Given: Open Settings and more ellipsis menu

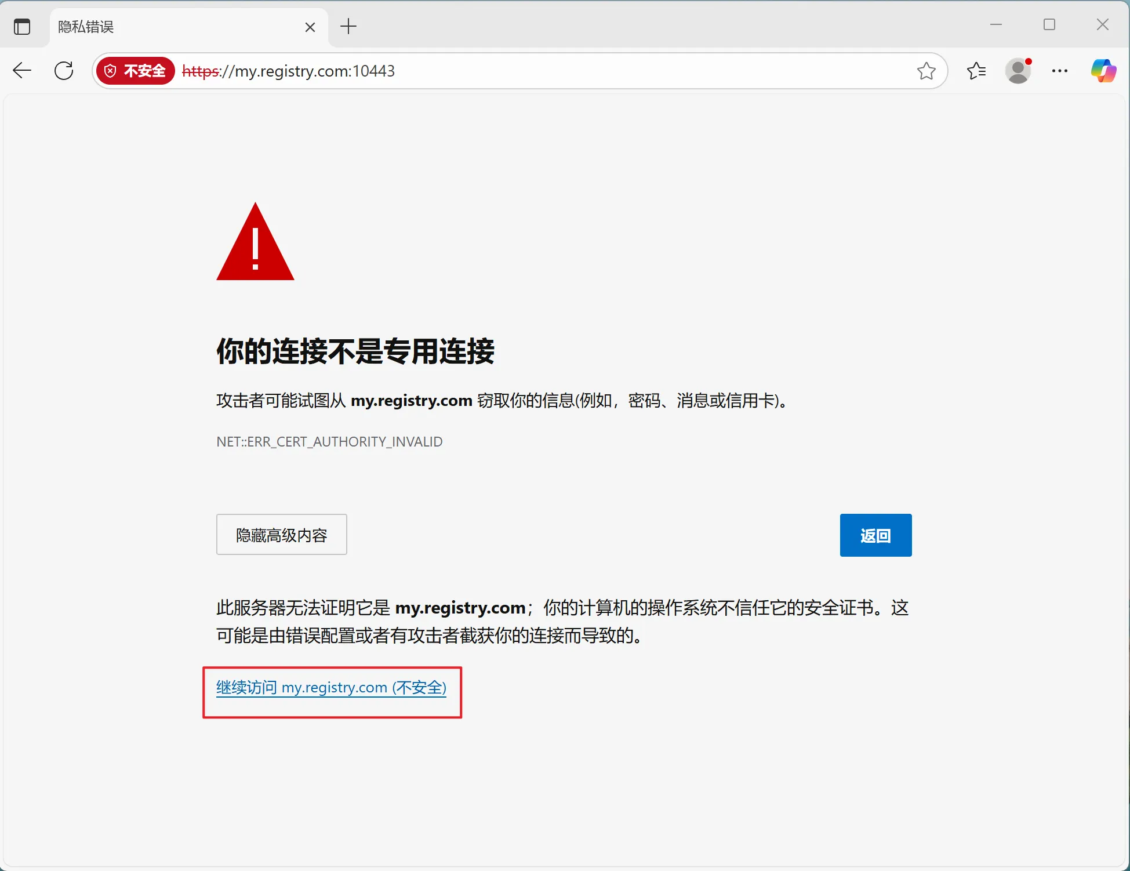Looking at the screenshot, I should (x=1060, y=71).
